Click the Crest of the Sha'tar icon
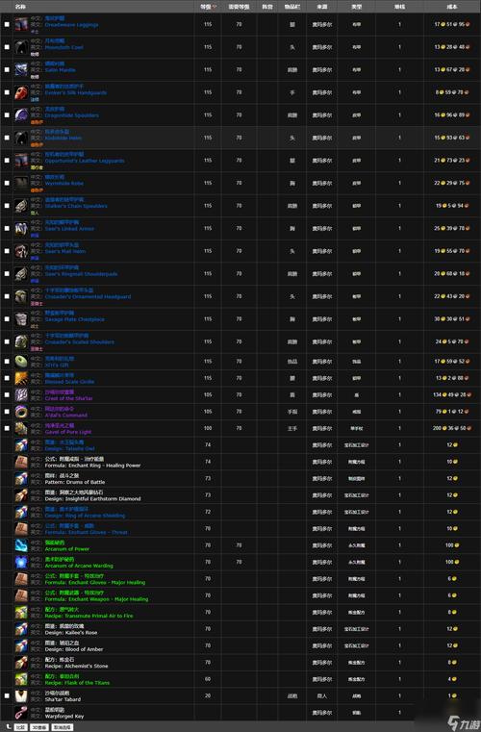Image resolution: width=481 pixels, height=732 pixels. pyautogui.click(x=21, y=395)
